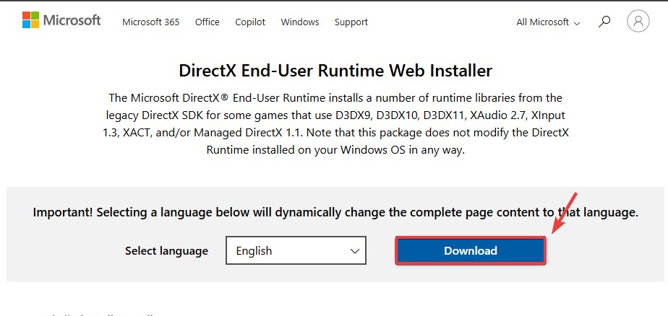Click the chevron beside All Microsoft
Image resolution: width=668 pixels, height=316 pixels.
577,23
